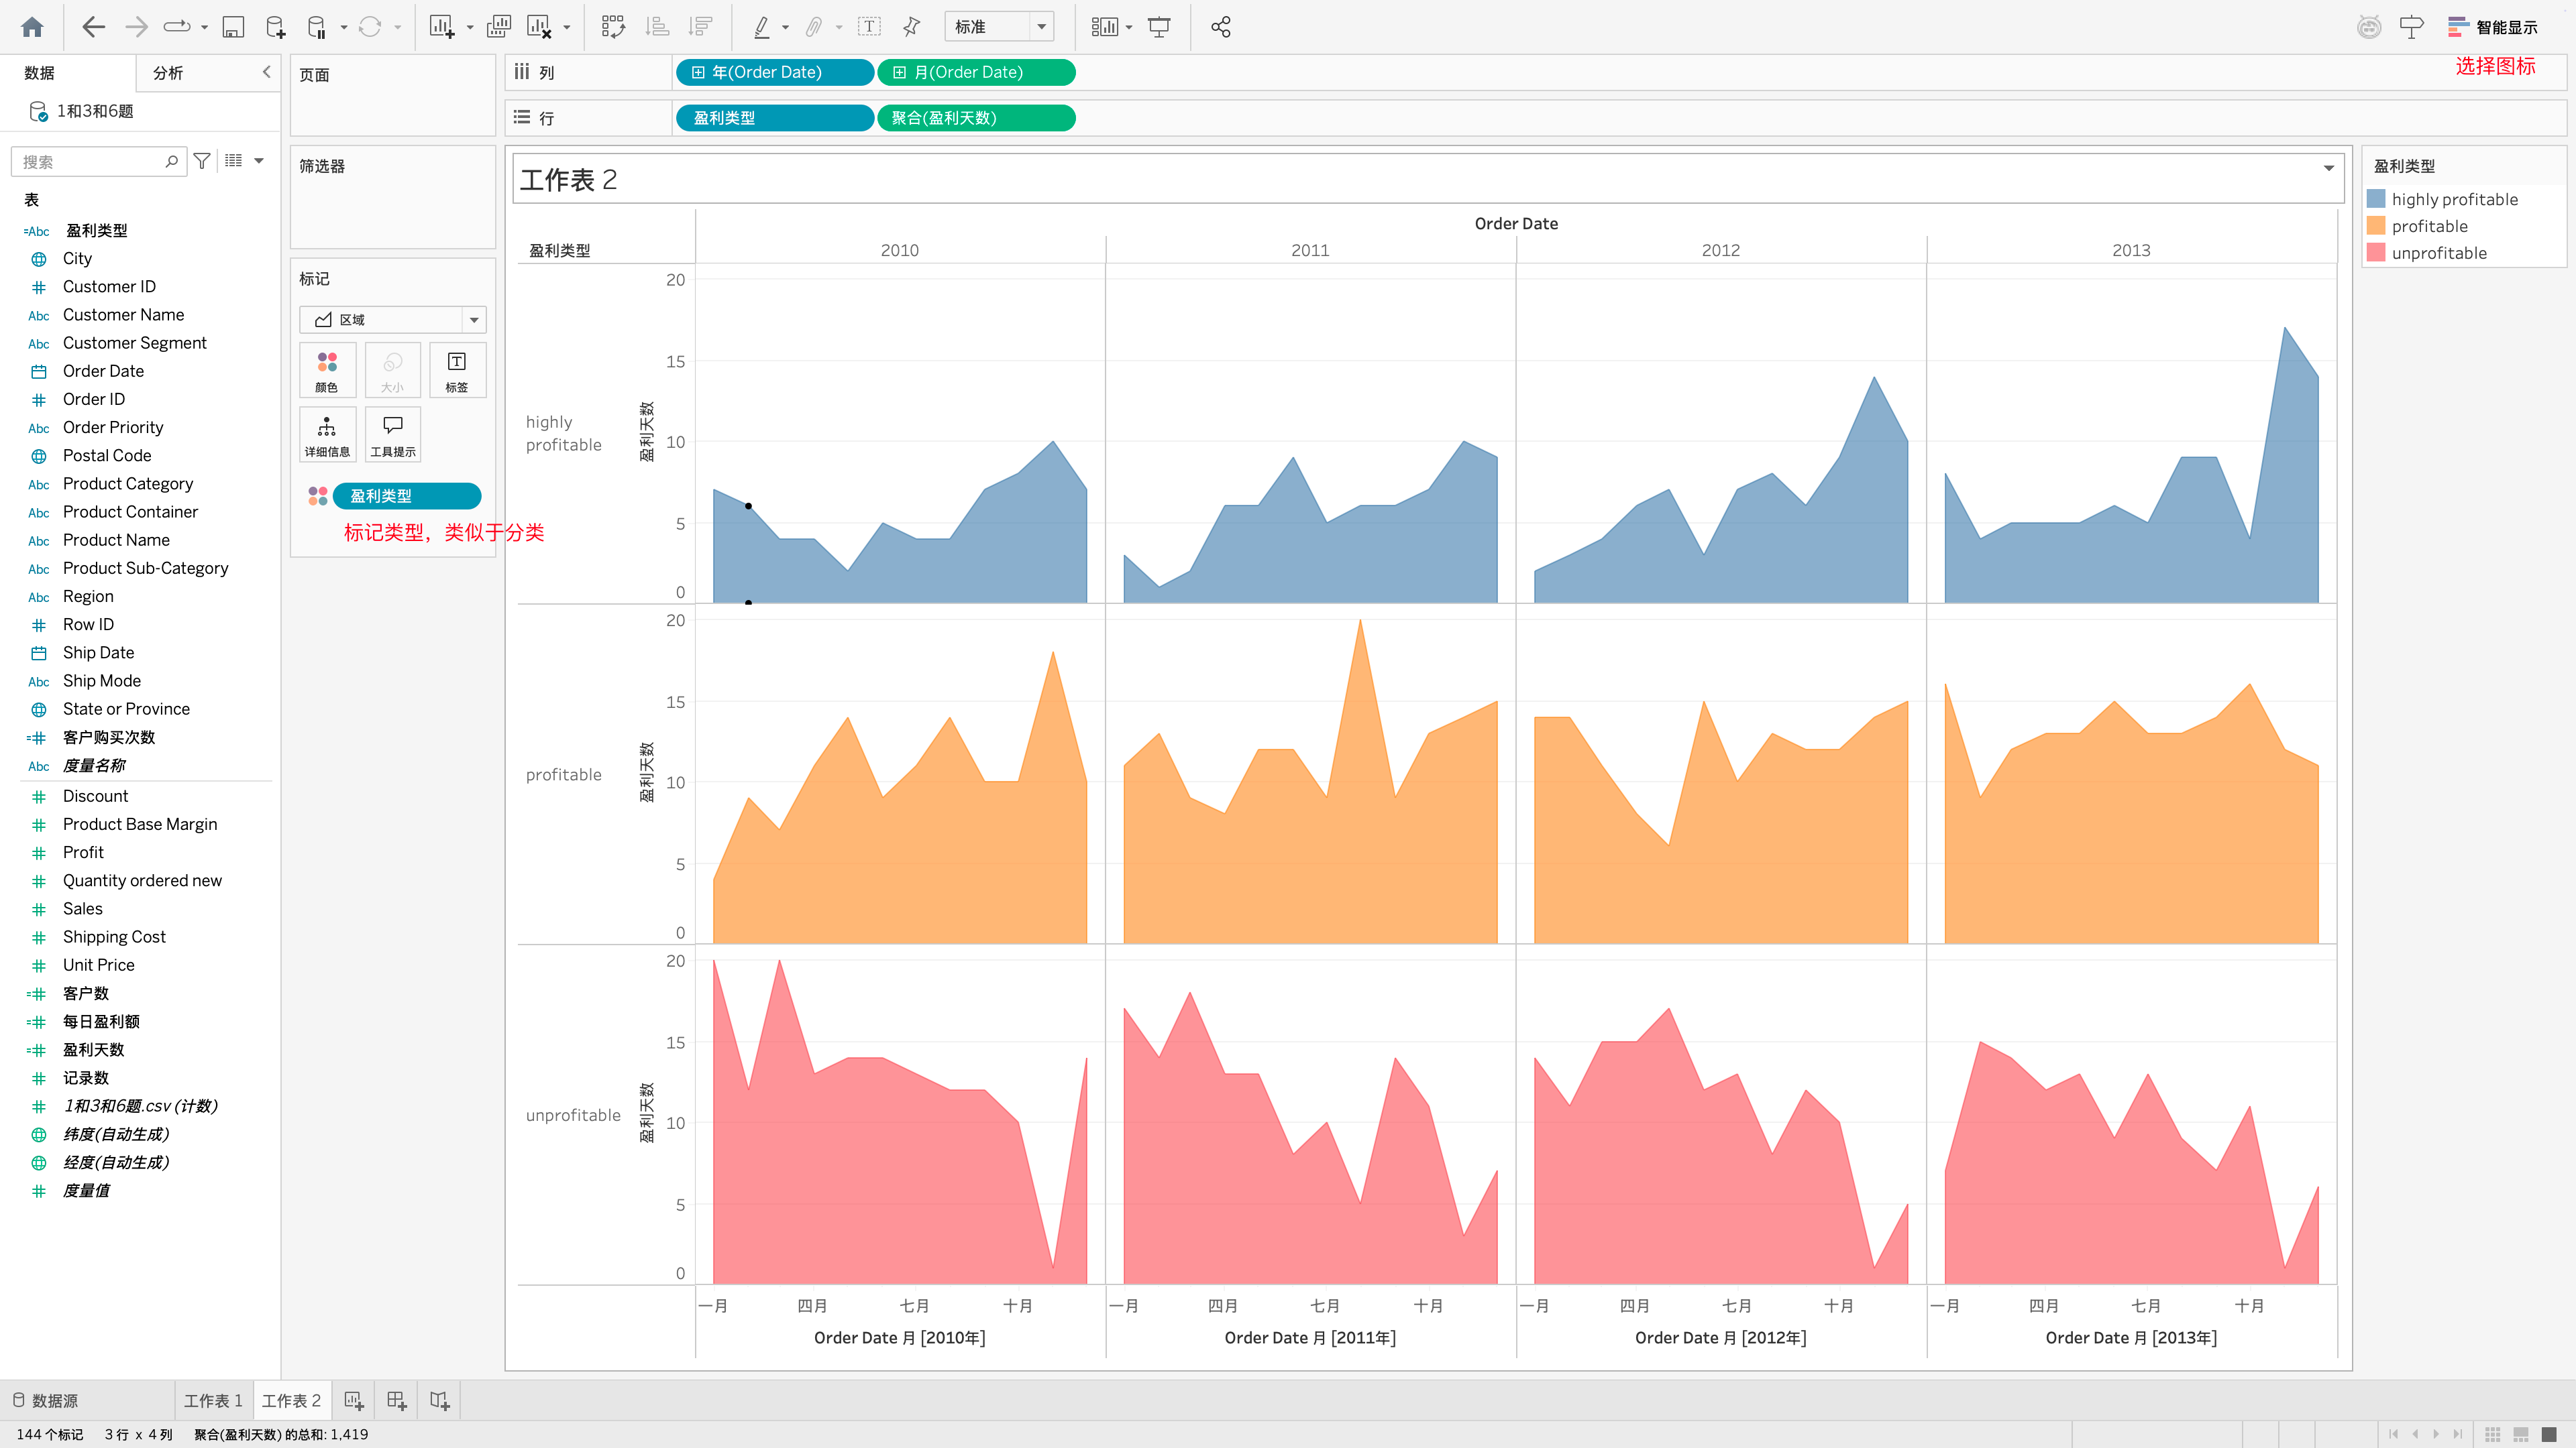The height and width of the screenshot is (1448, 2576).
Task: Focus the field search box
Action: point(98,161)
